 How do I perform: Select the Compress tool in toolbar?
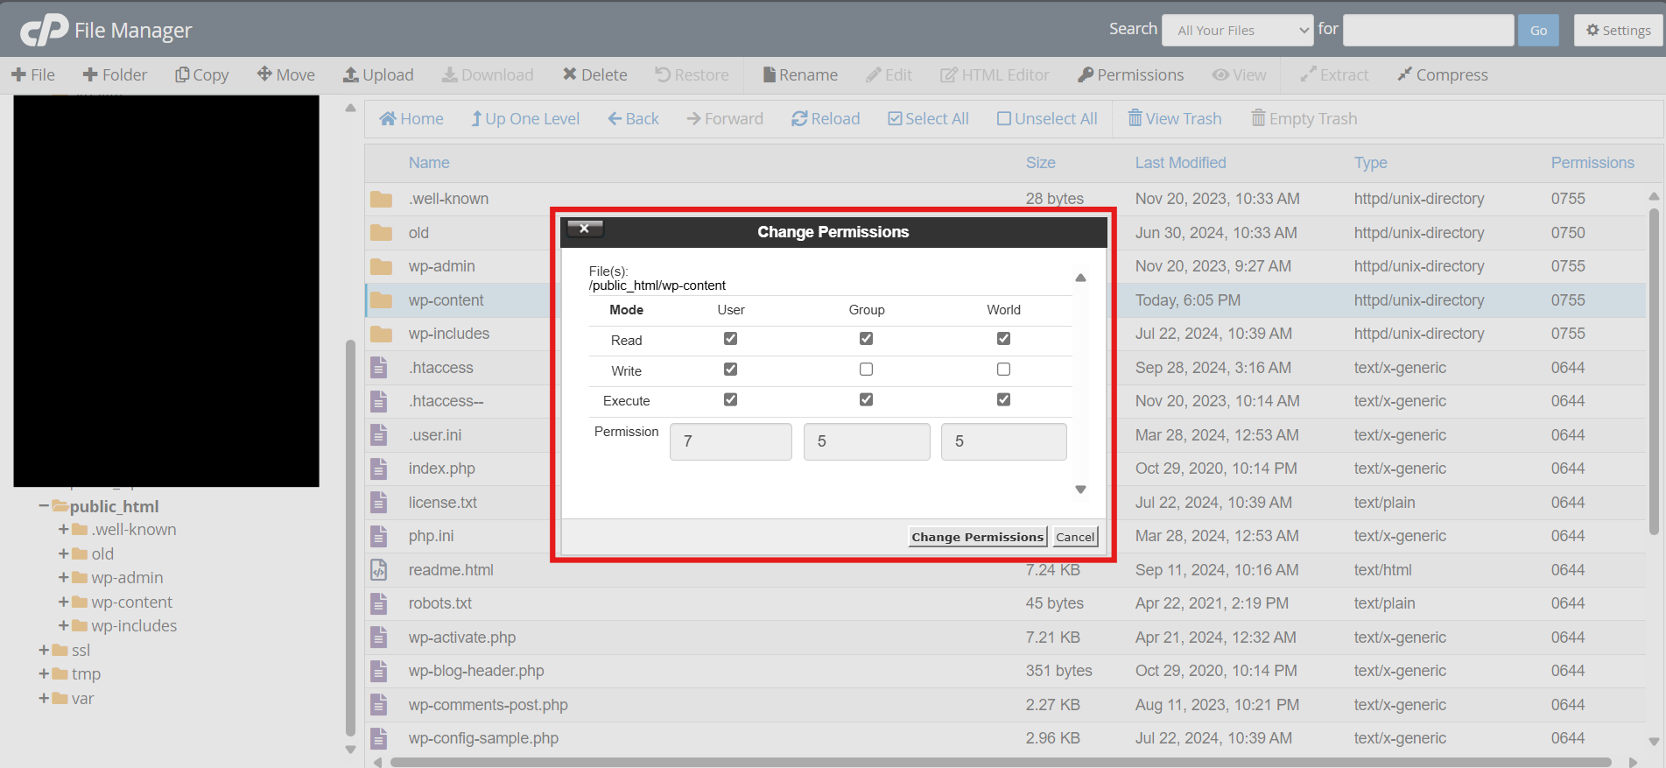click(1443, 75)
